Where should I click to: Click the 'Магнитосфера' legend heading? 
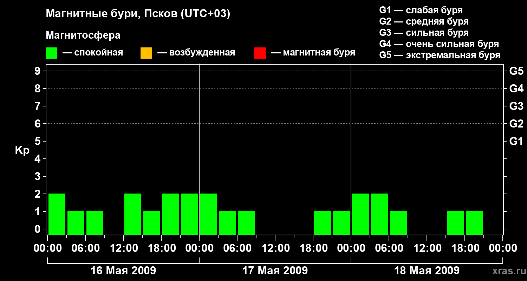83,35
